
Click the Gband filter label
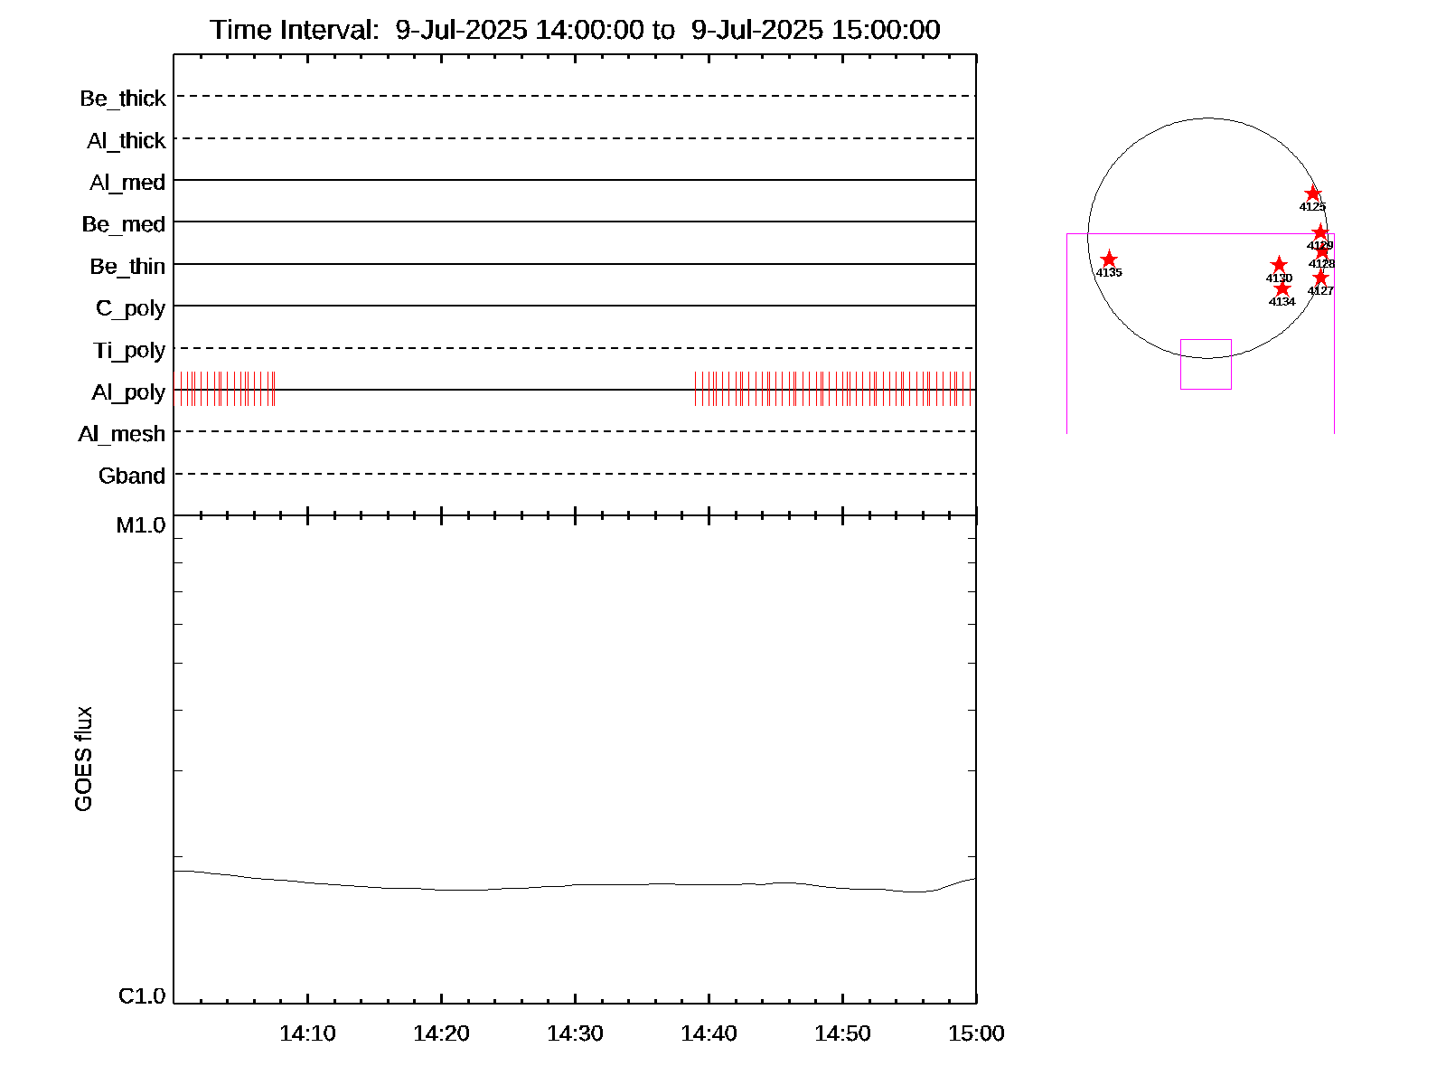(132, 476)
